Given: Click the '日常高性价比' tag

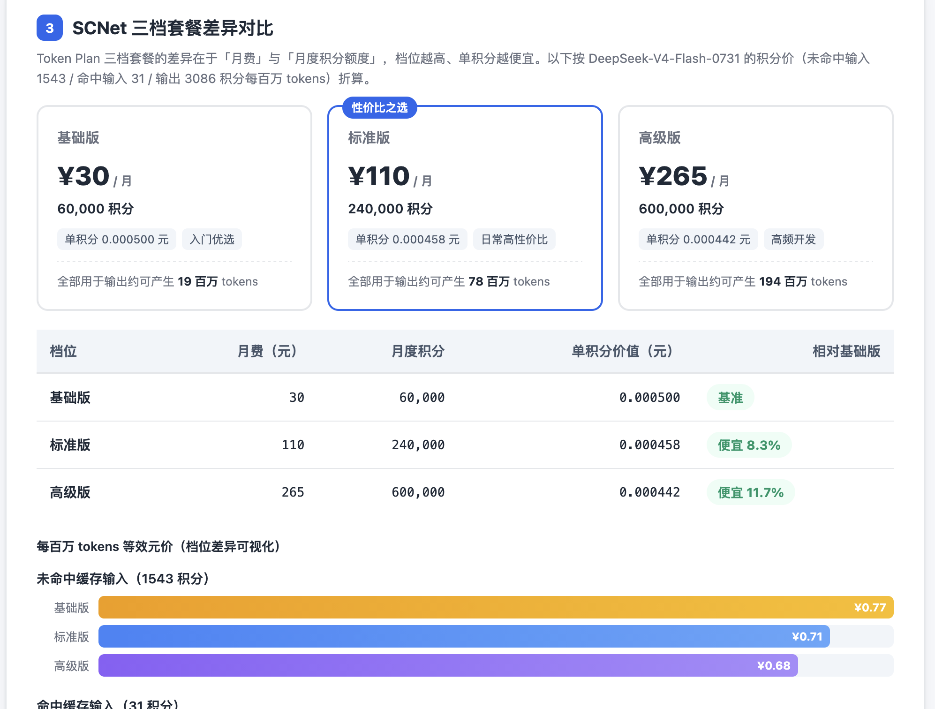Looking at the screenshot, I should click(x=514, y=240).
